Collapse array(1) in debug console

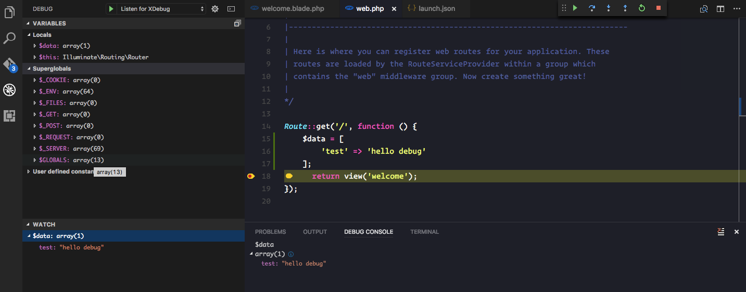tap(252, 254)
